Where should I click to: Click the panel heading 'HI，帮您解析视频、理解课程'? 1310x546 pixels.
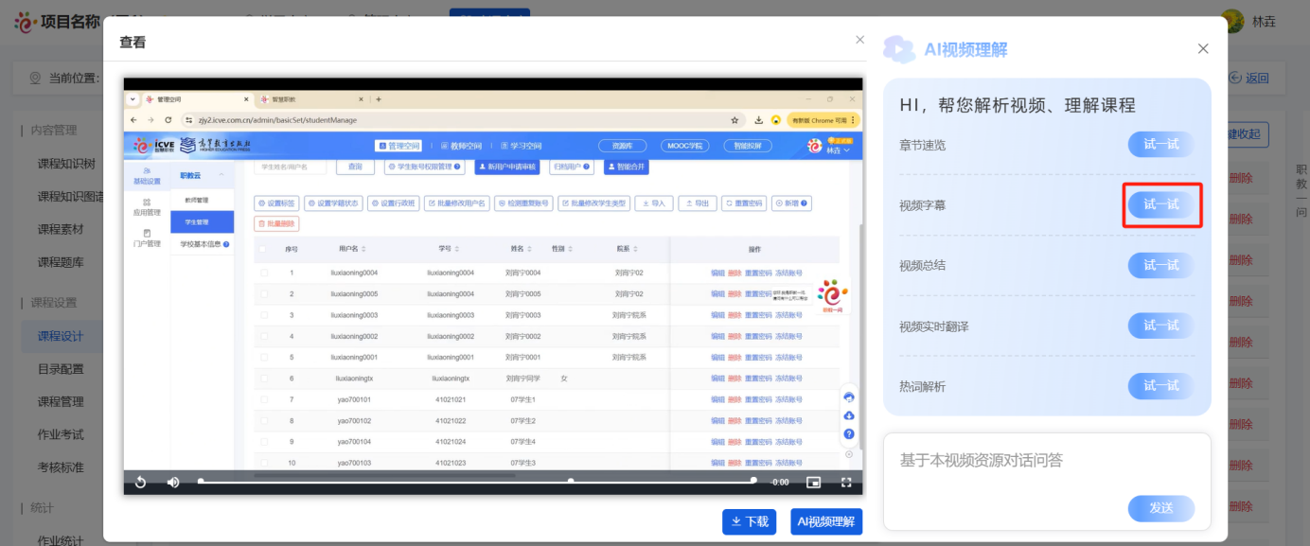pyautogui.click(x=1017, y=105)
